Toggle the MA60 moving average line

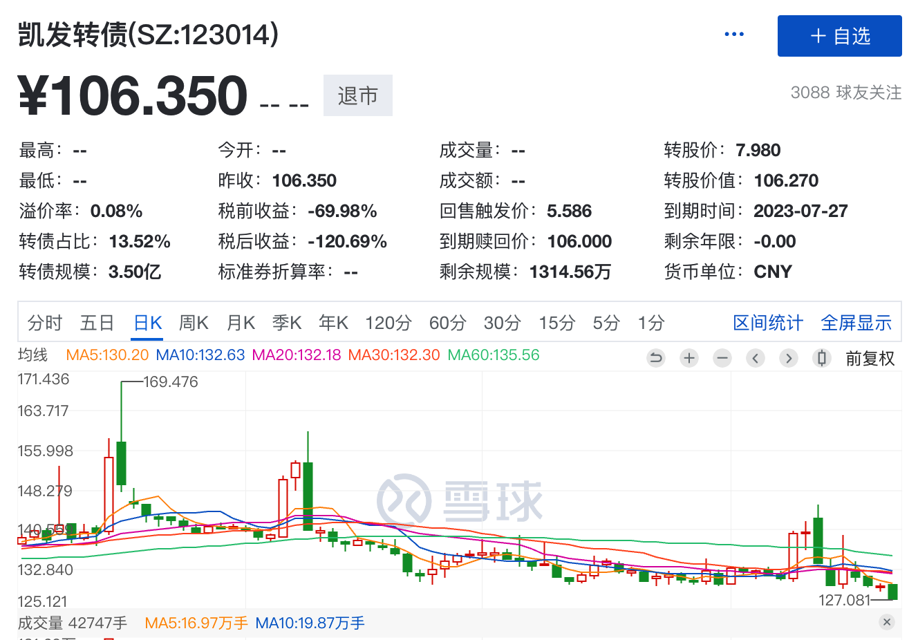[x=494, y=355]
